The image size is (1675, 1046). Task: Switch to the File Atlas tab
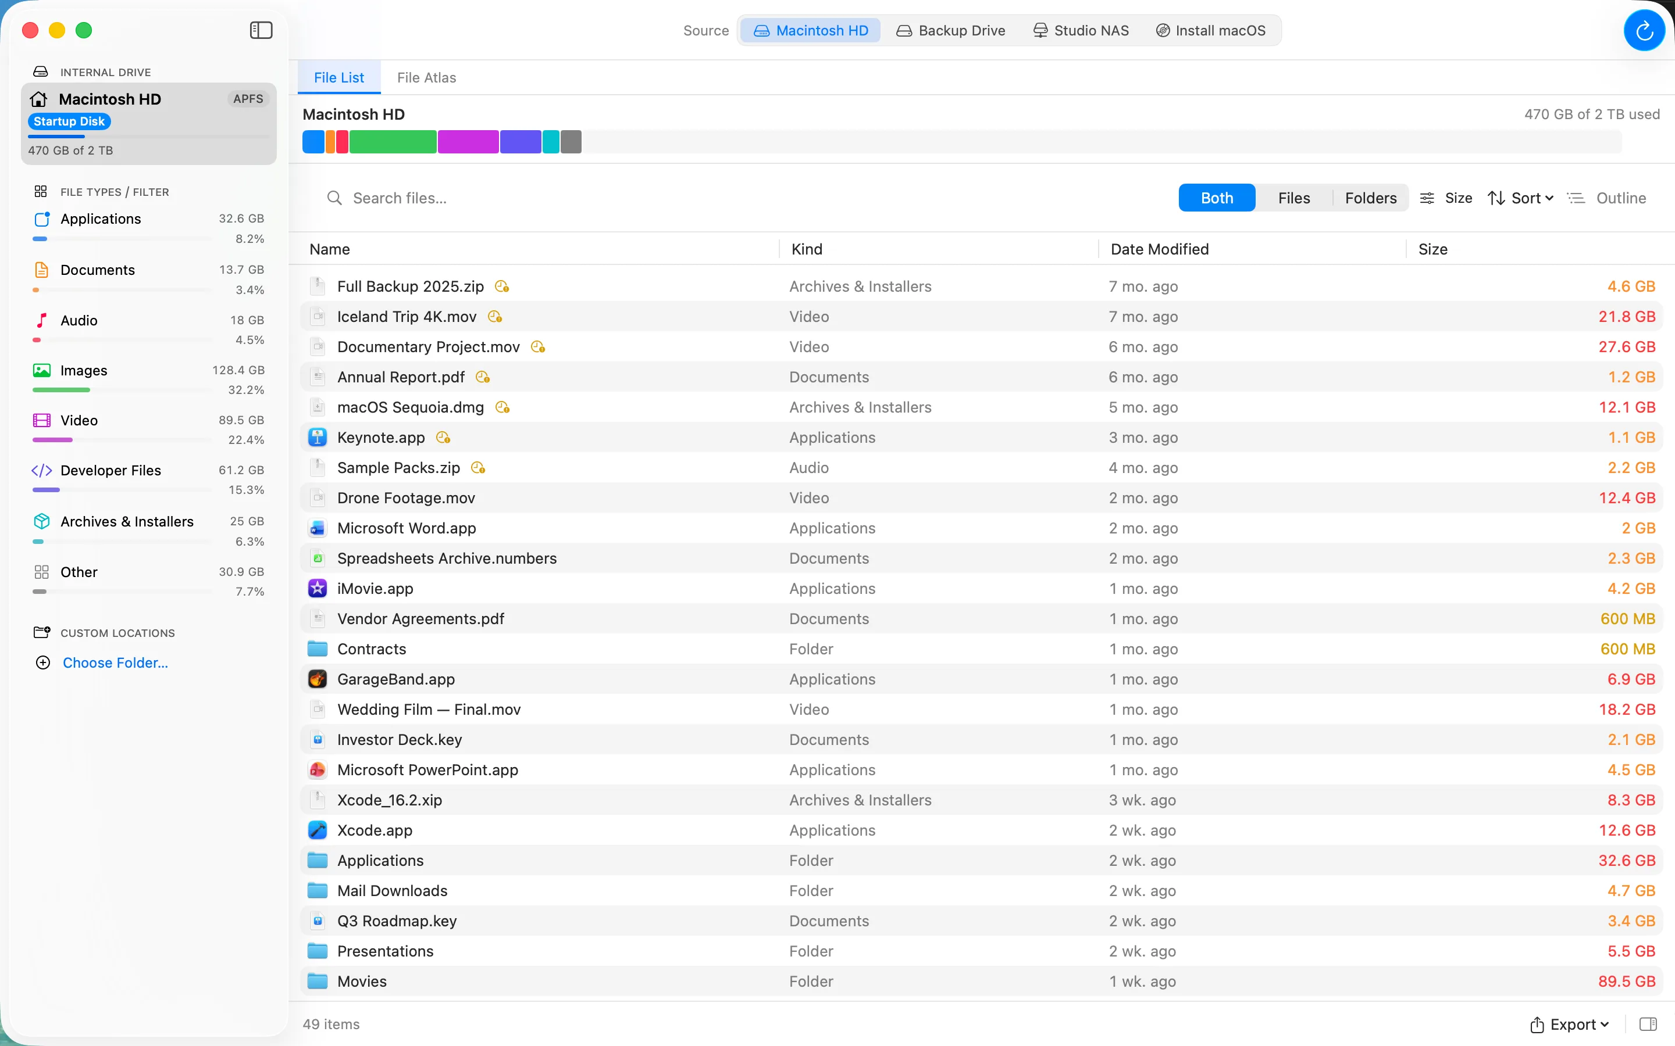426,77
